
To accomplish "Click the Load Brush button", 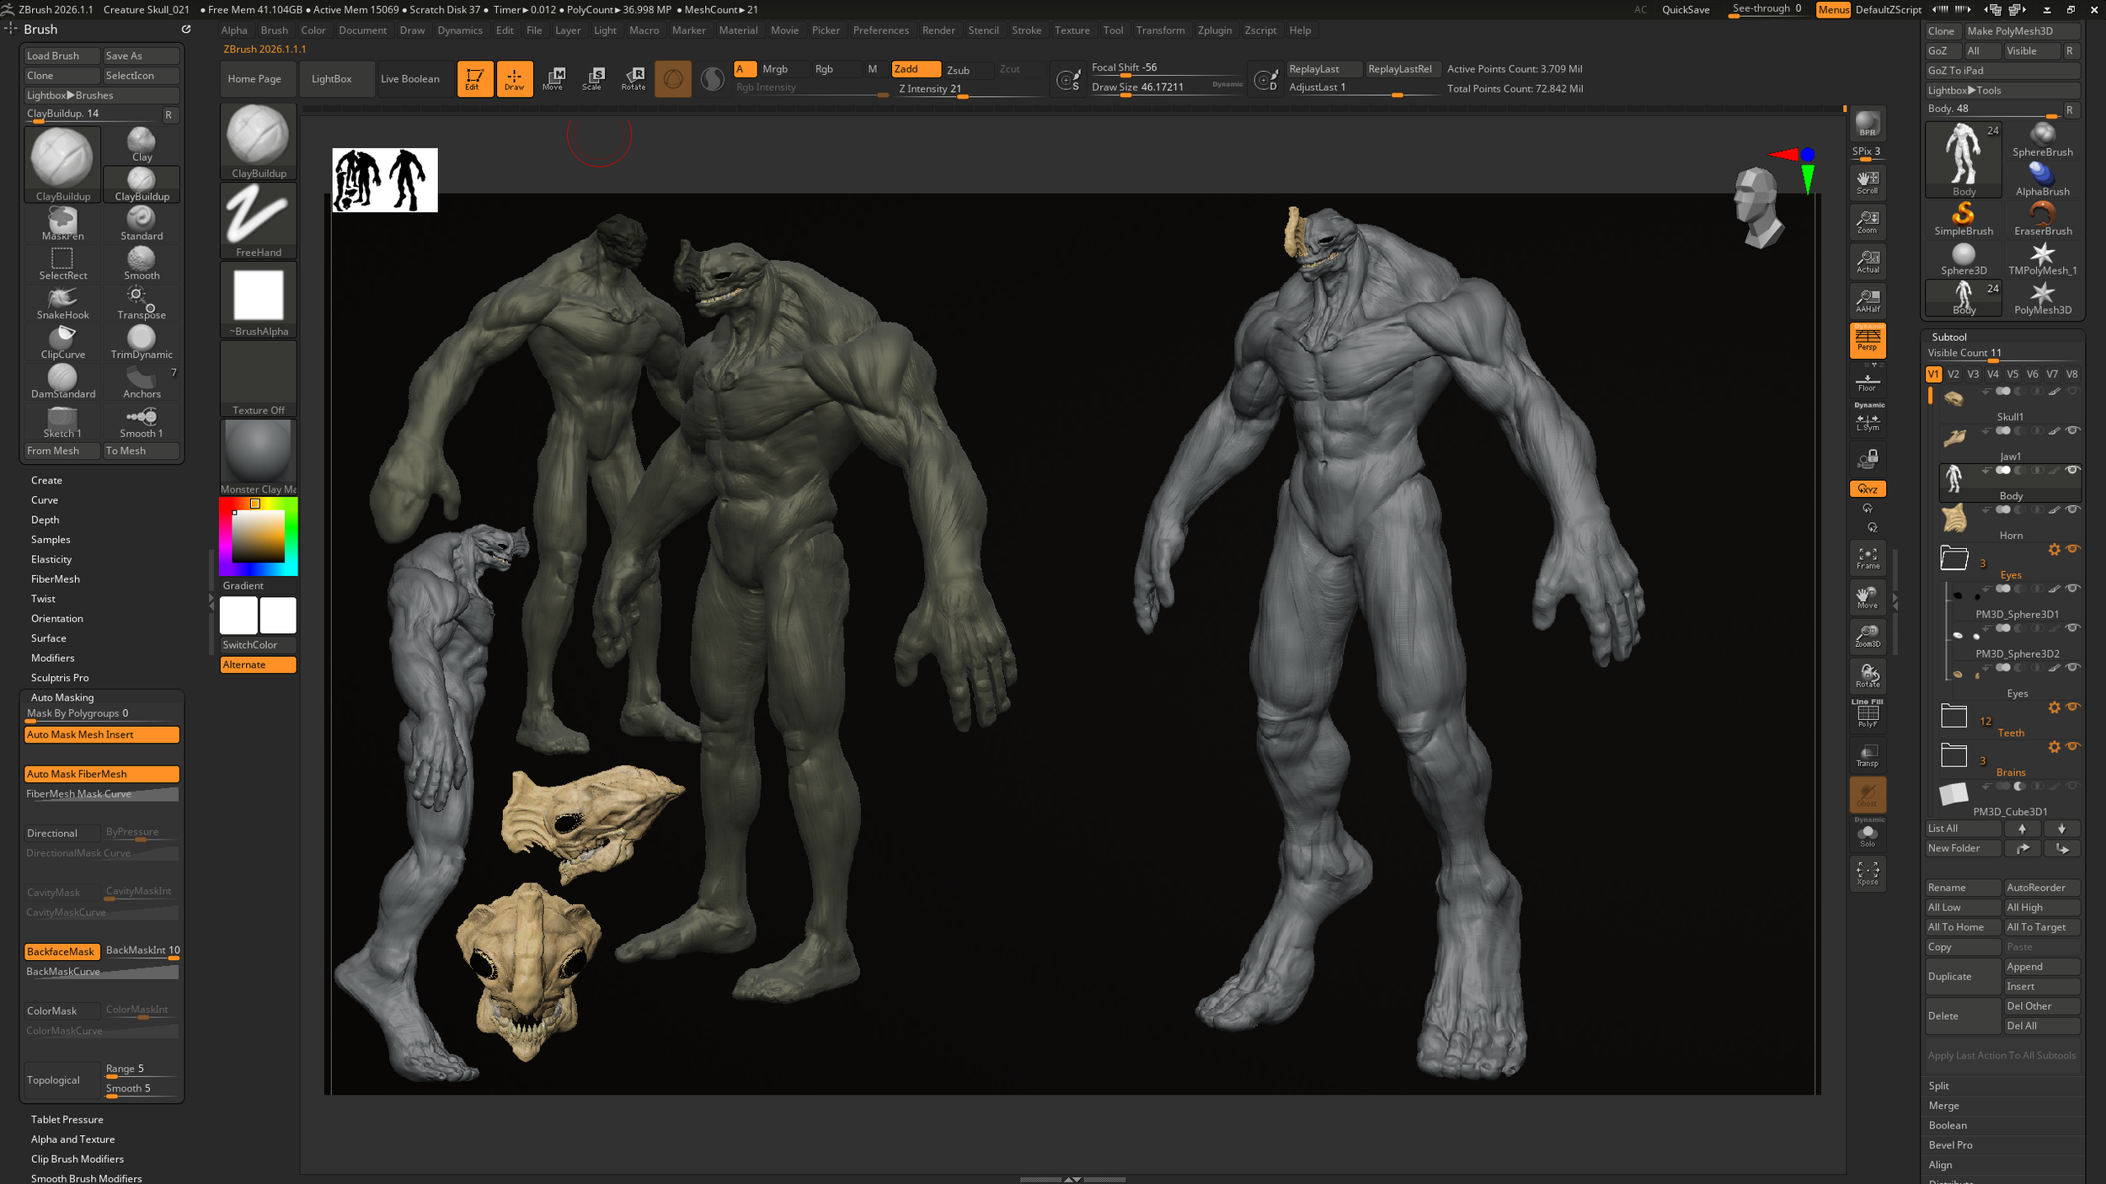I will (x=62, y=56).
